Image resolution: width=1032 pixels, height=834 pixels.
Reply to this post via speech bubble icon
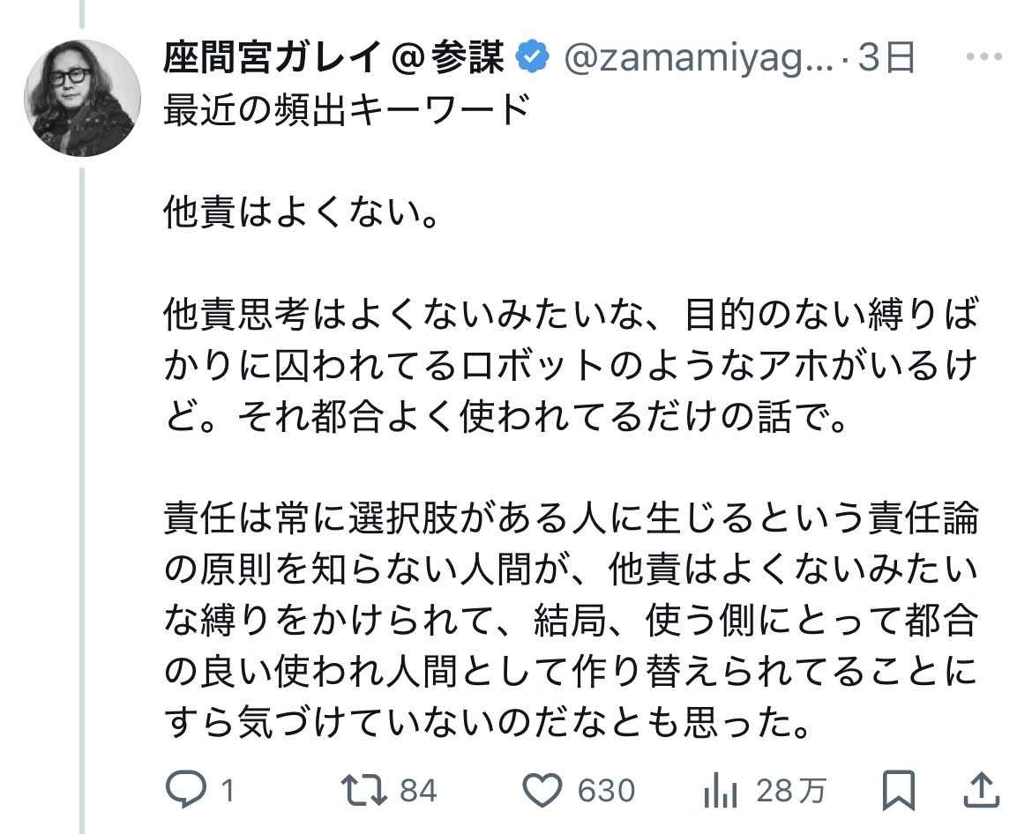click(186, 790)
